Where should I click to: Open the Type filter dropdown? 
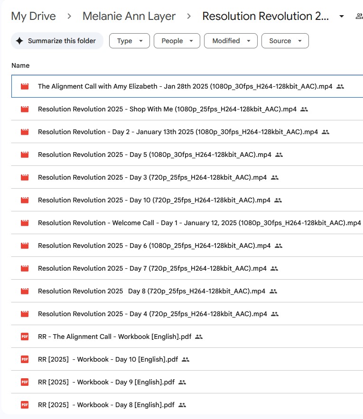pyautogui.click(x=129, y=41)
